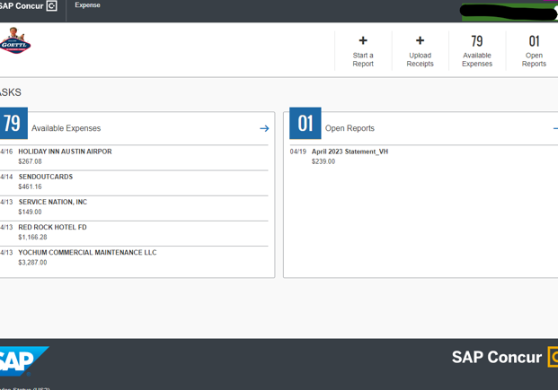Open 01 Open Reports quick link

(x=534, y=51)
